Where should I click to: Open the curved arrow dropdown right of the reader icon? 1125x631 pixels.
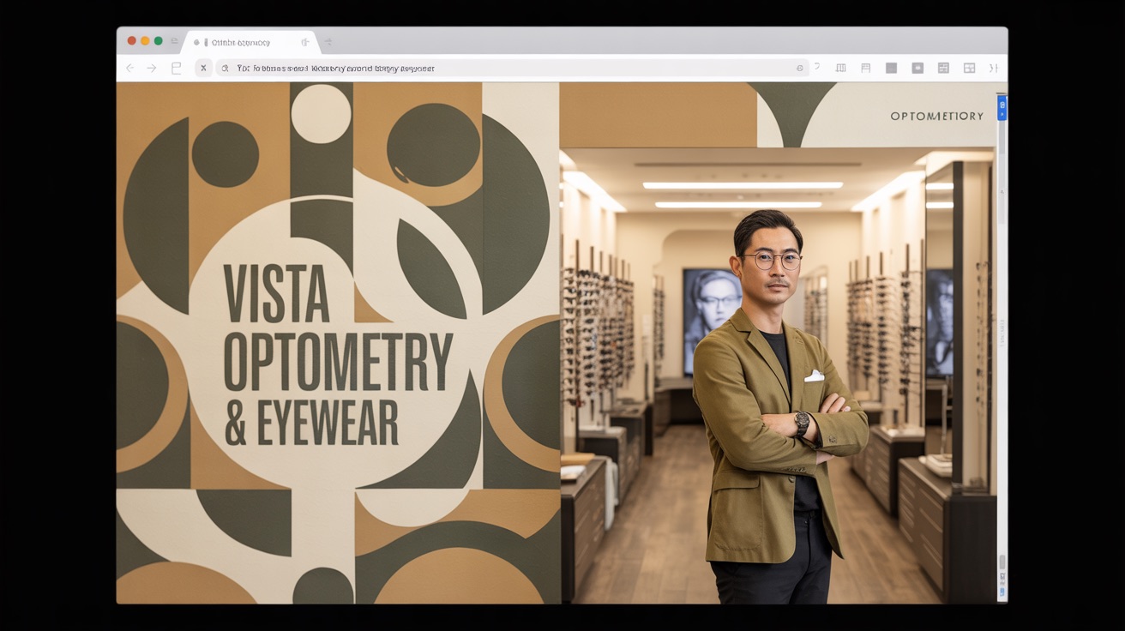pos(816,67)
